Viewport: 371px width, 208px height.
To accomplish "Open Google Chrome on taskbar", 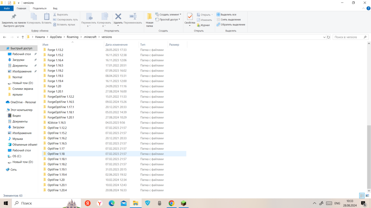I will pos(171,203).
